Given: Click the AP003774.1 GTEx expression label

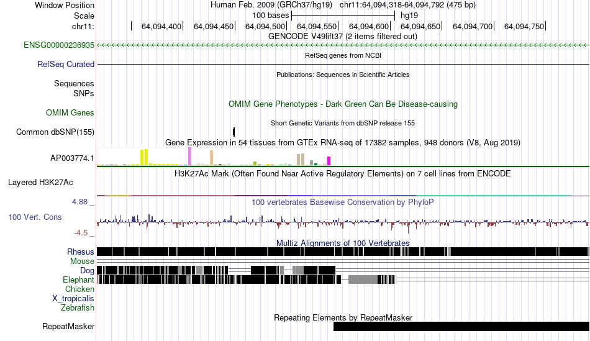Looking at the screenshot, I should point(72,158).
